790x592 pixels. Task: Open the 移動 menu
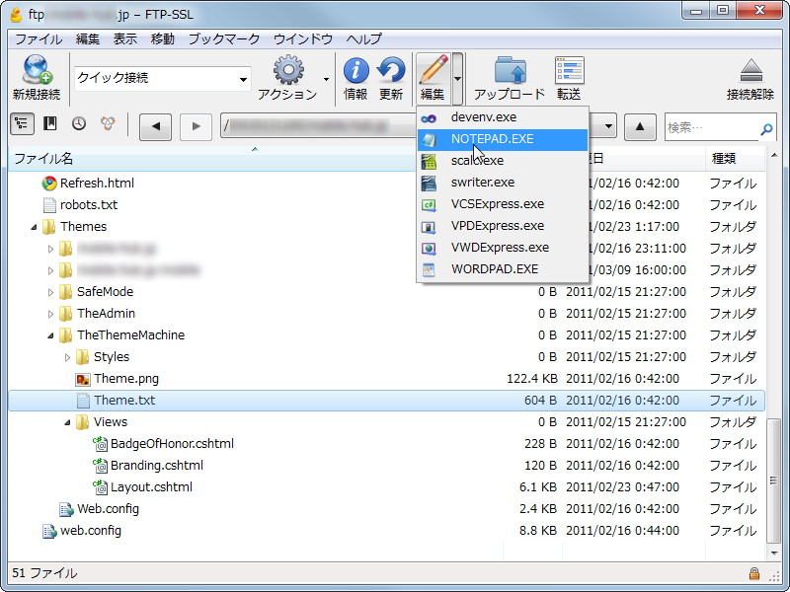163,38
